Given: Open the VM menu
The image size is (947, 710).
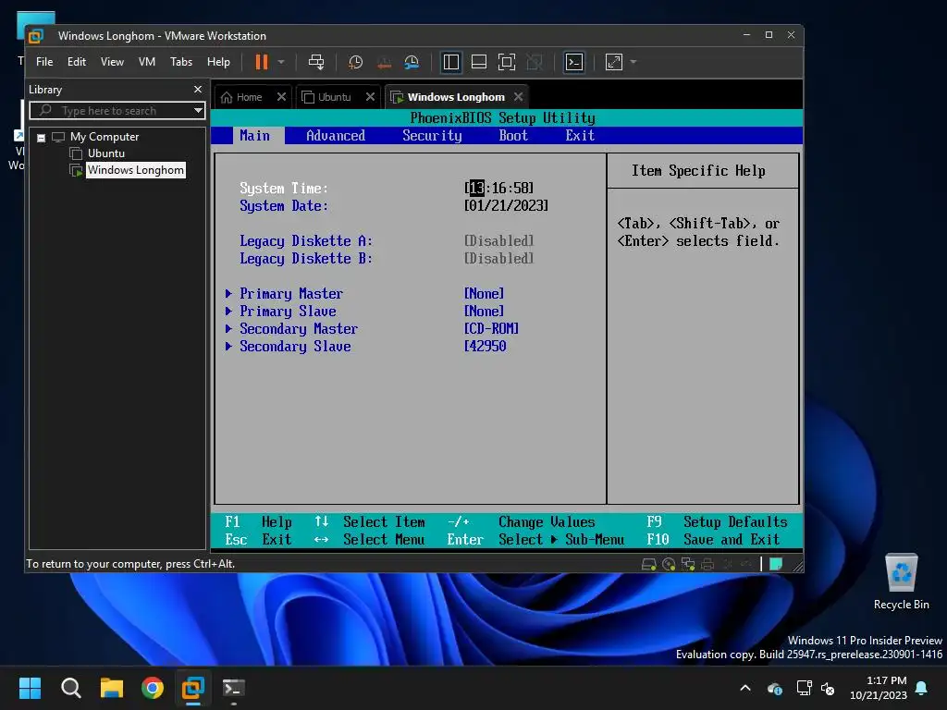Looking at the screenshot, I should (147, 62).
